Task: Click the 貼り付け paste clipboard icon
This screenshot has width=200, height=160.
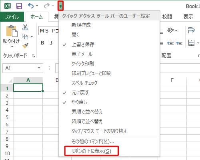Action: pos(12,31)
